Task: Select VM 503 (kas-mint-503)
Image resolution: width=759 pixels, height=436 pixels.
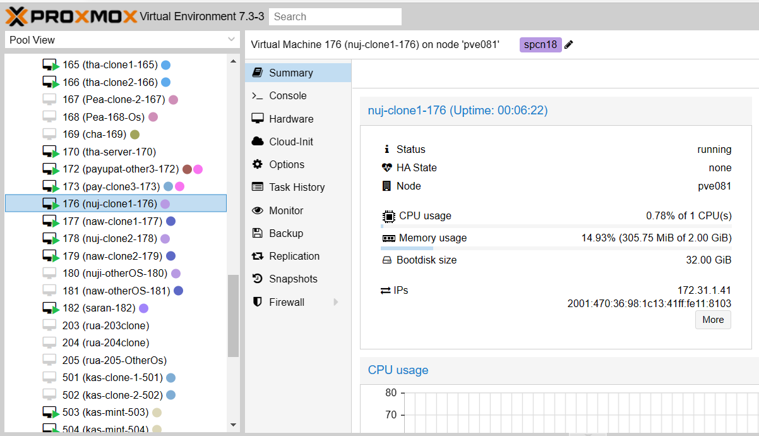Action: pos(116,412)
